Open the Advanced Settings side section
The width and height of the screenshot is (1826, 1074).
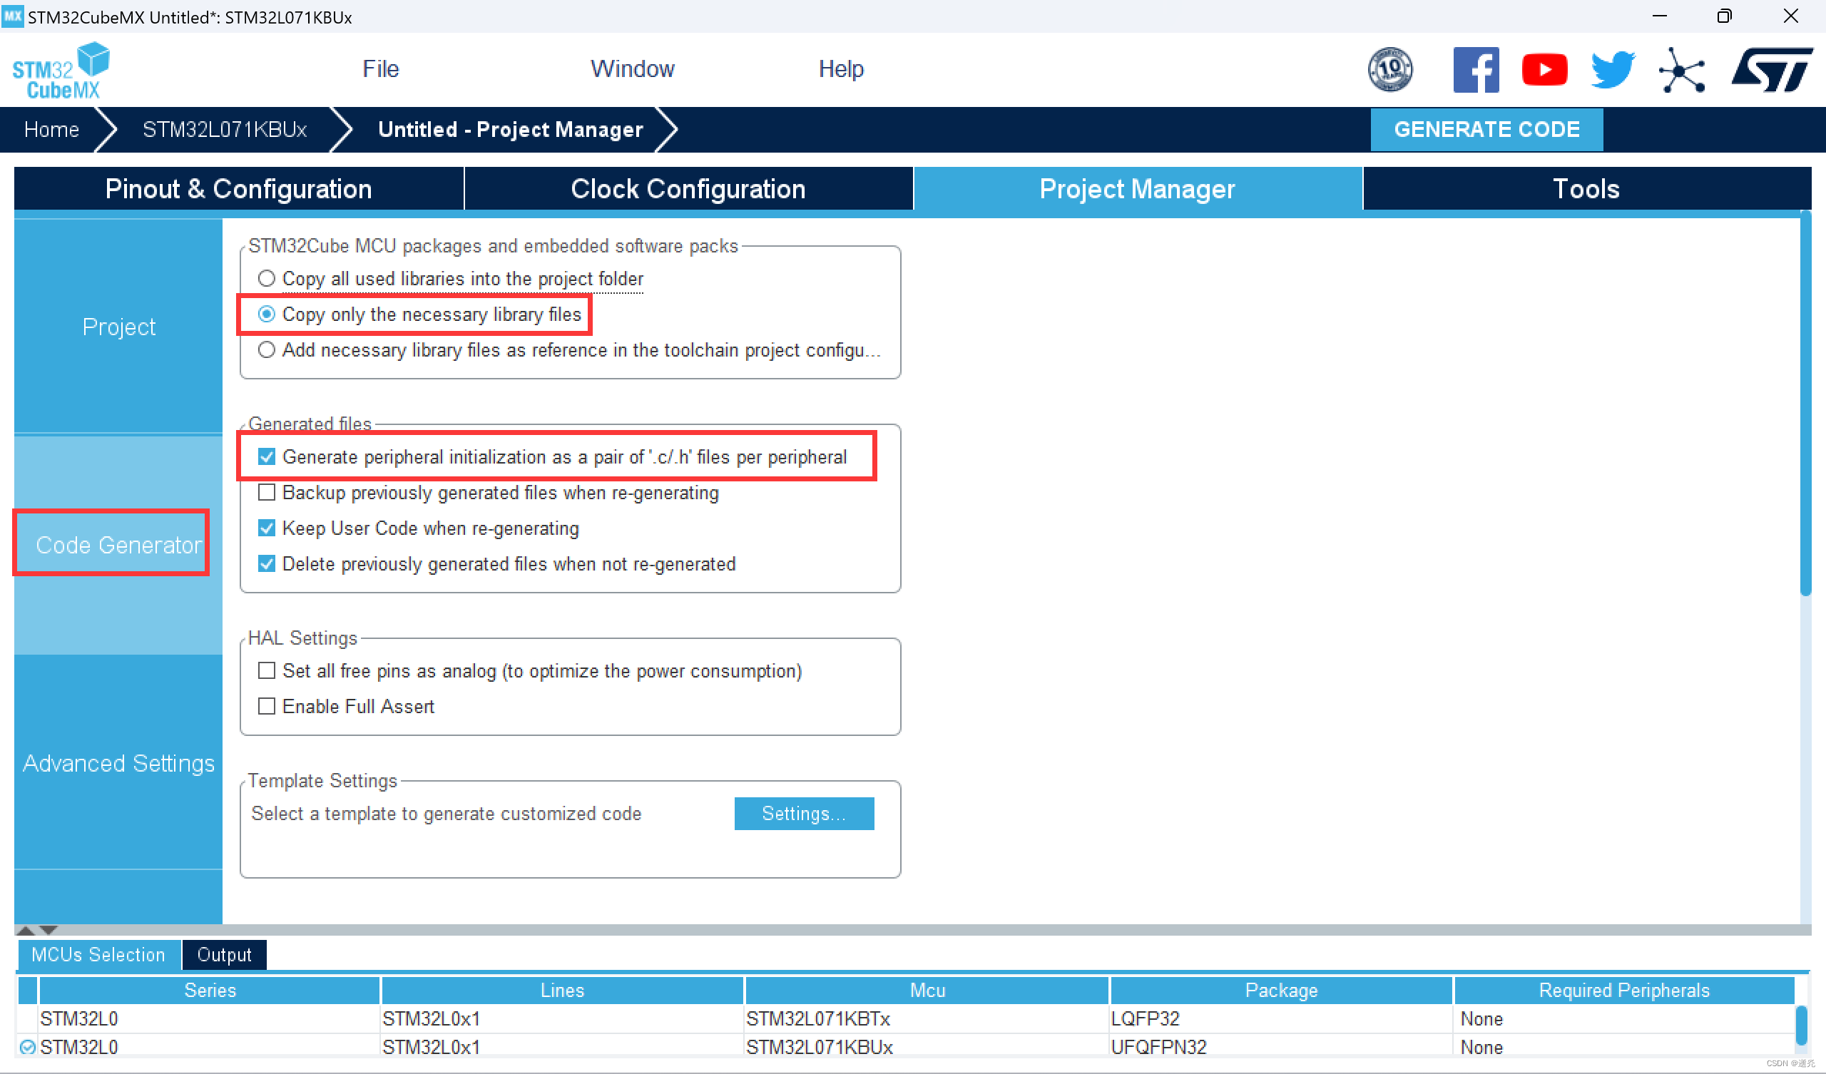[118, 763]
